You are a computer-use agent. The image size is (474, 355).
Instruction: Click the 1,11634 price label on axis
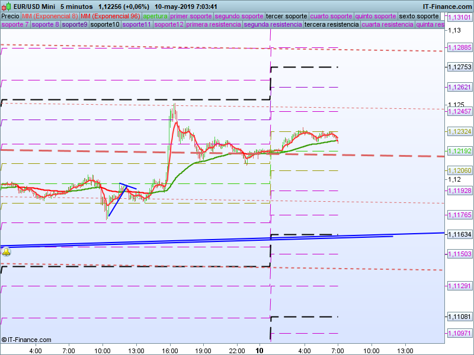[x=459, y=235]
